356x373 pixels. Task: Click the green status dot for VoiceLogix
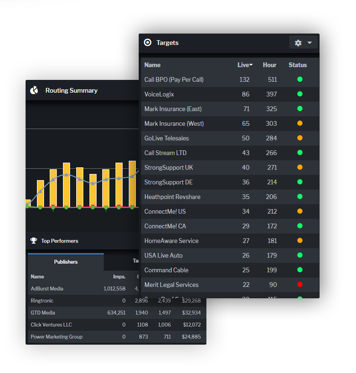tap(300, 94)
